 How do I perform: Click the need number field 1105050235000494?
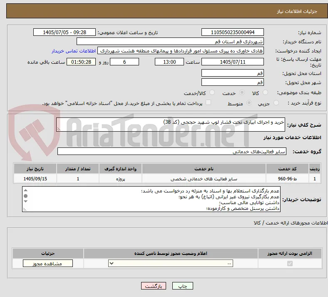coord(232,32)
